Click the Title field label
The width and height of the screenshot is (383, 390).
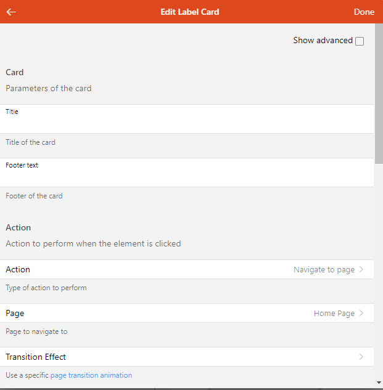tap(12, 112)
